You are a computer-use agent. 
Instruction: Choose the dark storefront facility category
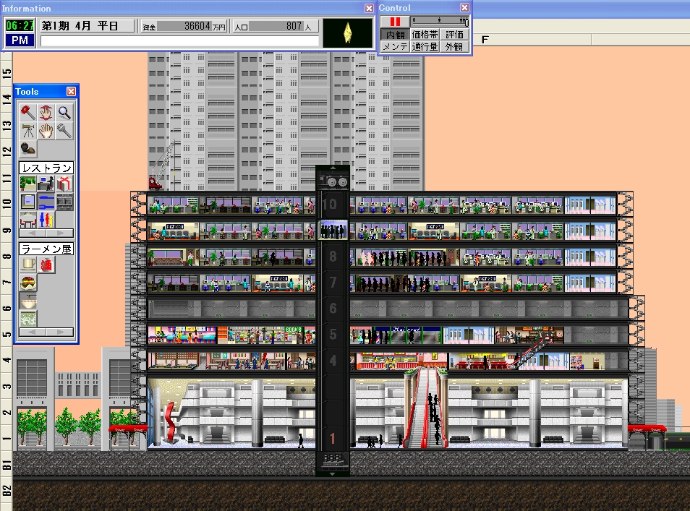tap(64, 202)
